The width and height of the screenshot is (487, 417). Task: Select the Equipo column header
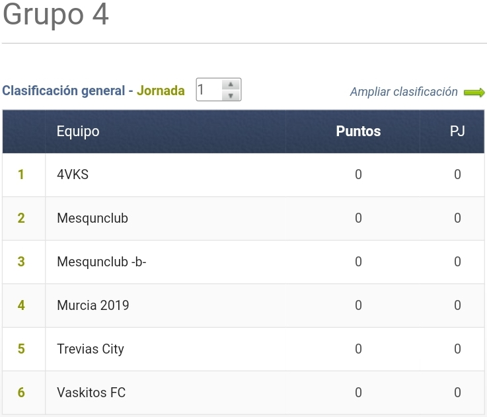[78, 131]
